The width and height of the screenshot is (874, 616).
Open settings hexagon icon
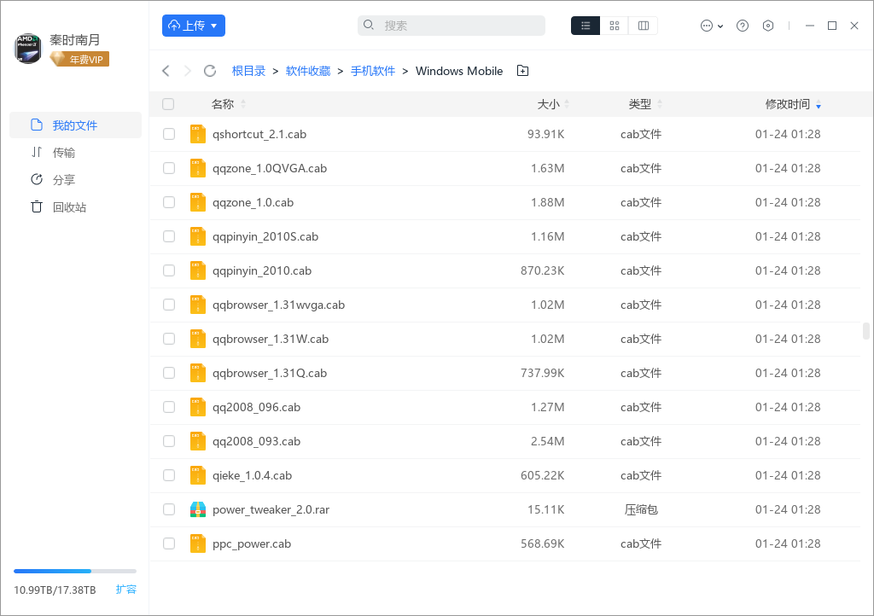(x=768, y=26)
